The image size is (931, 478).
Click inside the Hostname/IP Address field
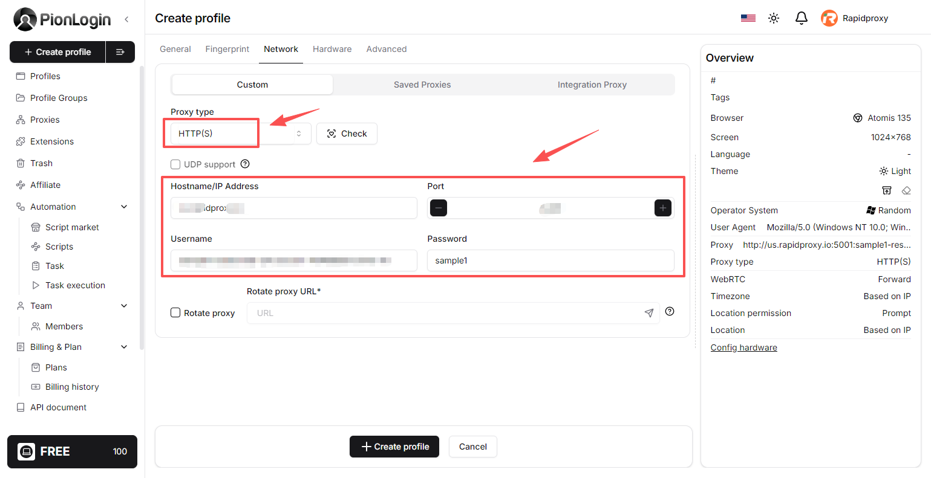(294, 208)
